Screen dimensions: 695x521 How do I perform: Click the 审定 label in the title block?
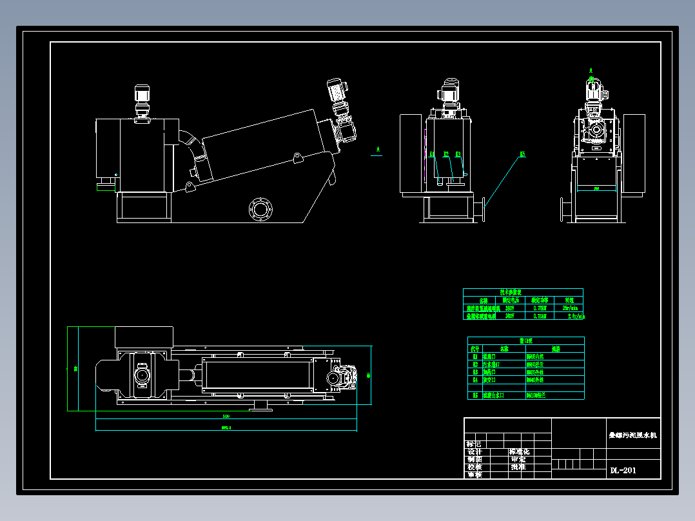click(518, 459)
